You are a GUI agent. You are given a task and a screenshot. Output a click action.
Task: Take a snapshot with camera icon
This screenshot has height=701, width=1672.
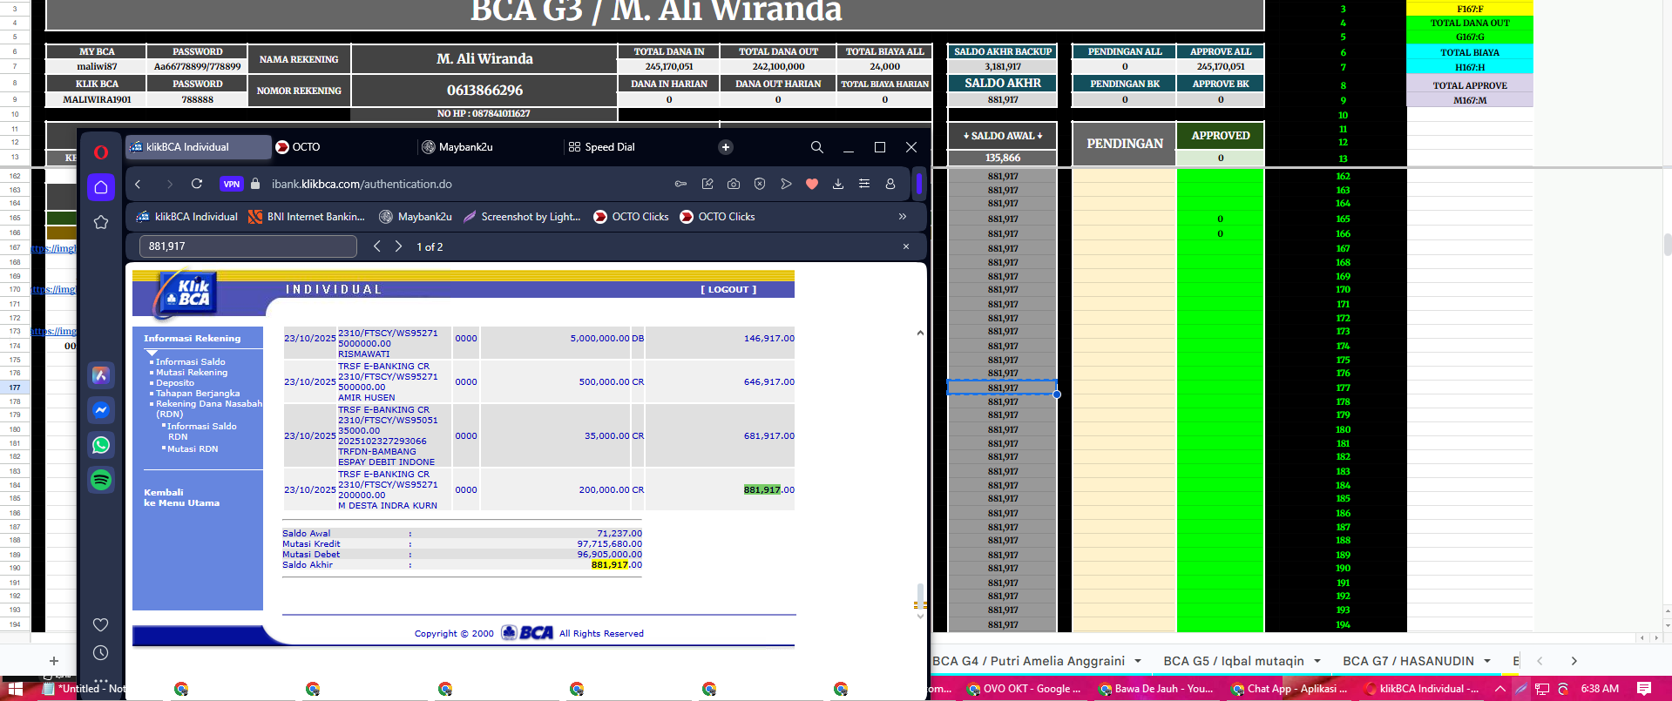pyautogui.click(x=734, y=184)
